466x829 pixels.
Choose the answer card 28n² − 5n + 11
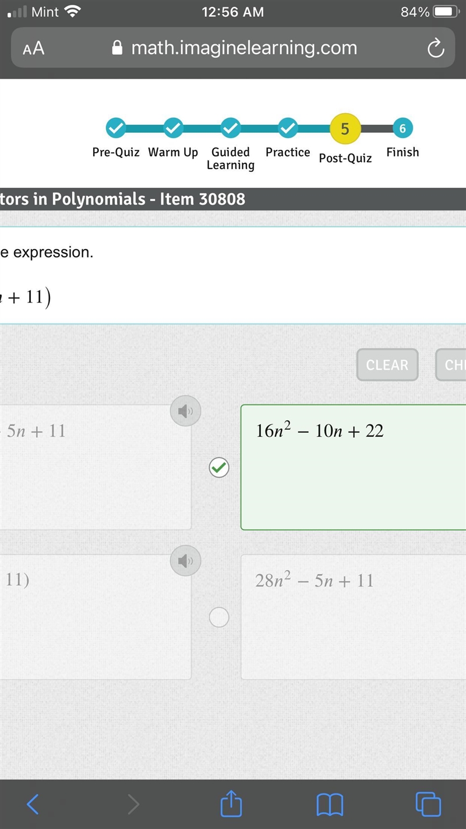click(354, 617)
